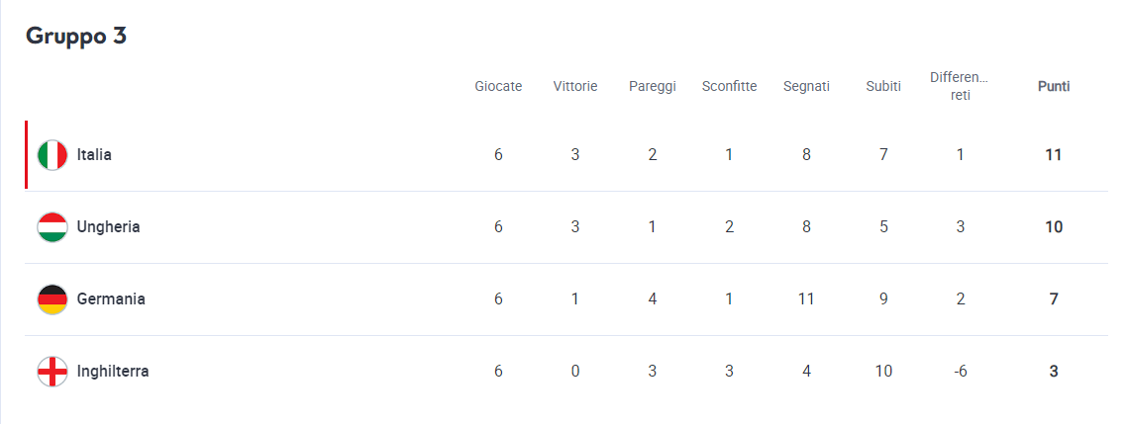Select the Giocate column header
Viewport: 1129px width, 424px height.
click(x=498, y=86)
